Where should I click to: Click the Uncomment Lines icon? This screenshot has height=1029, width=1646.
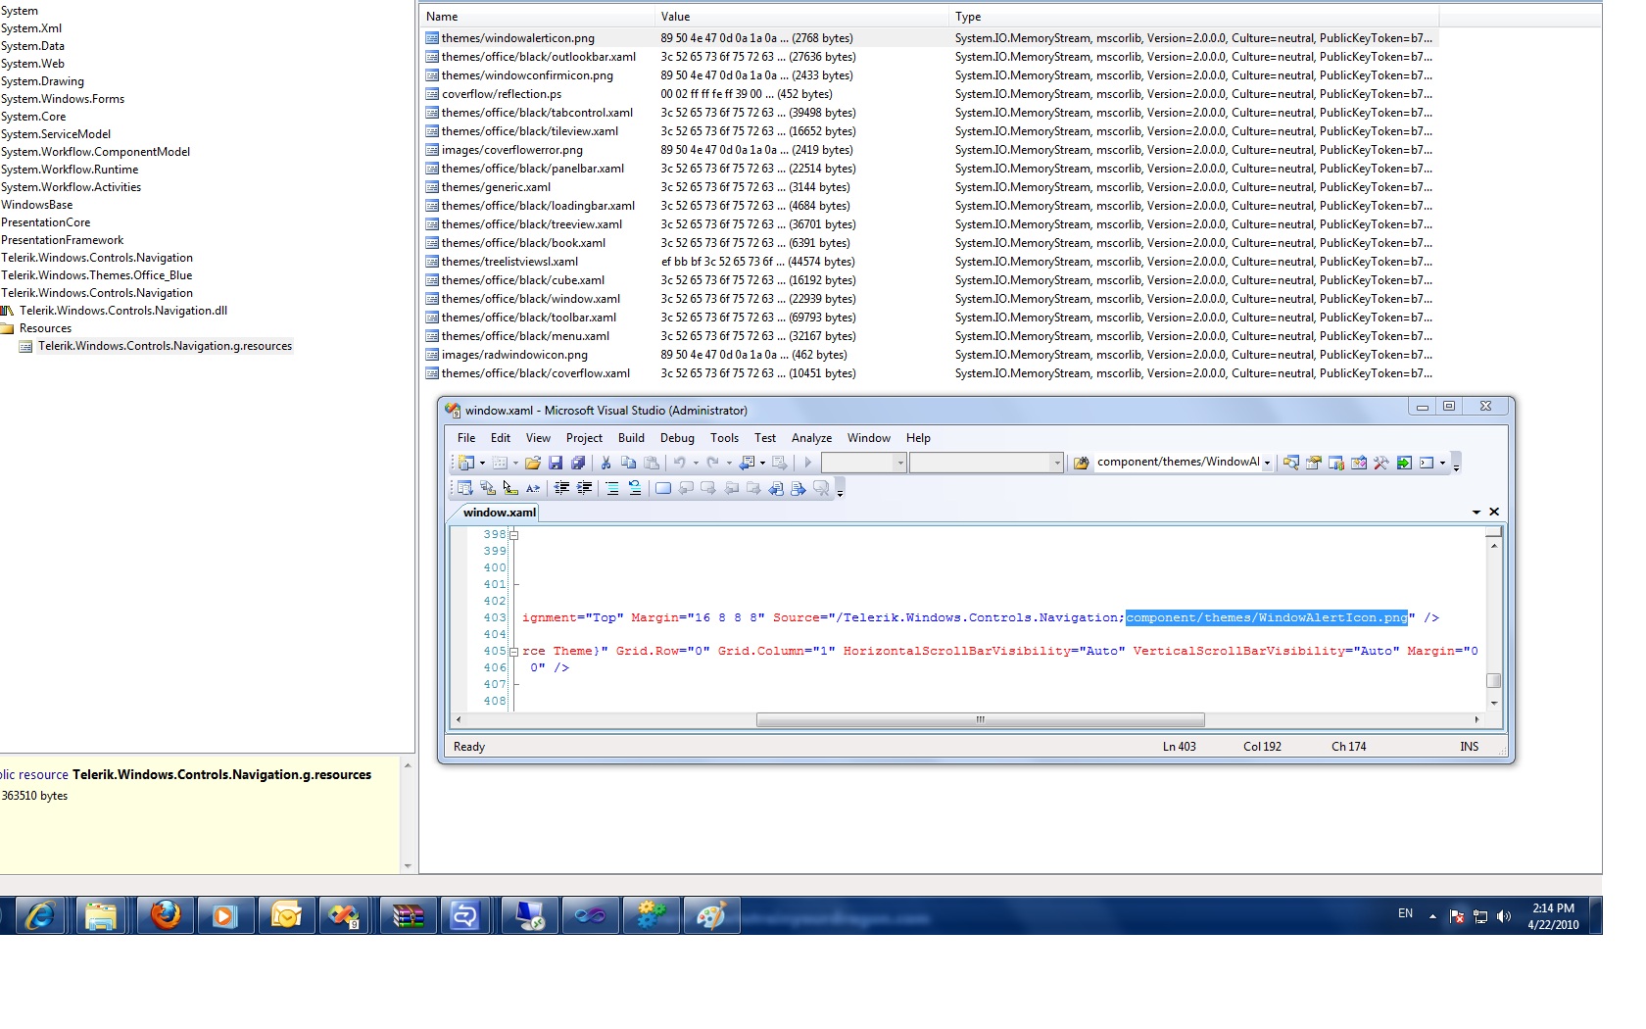[x=635, y=488]
